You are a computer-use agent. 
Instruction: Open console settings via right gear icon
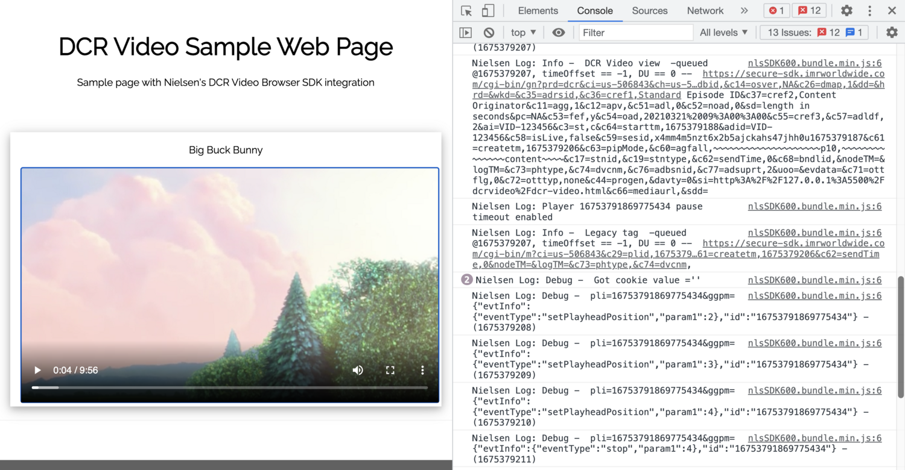point(892,33)
